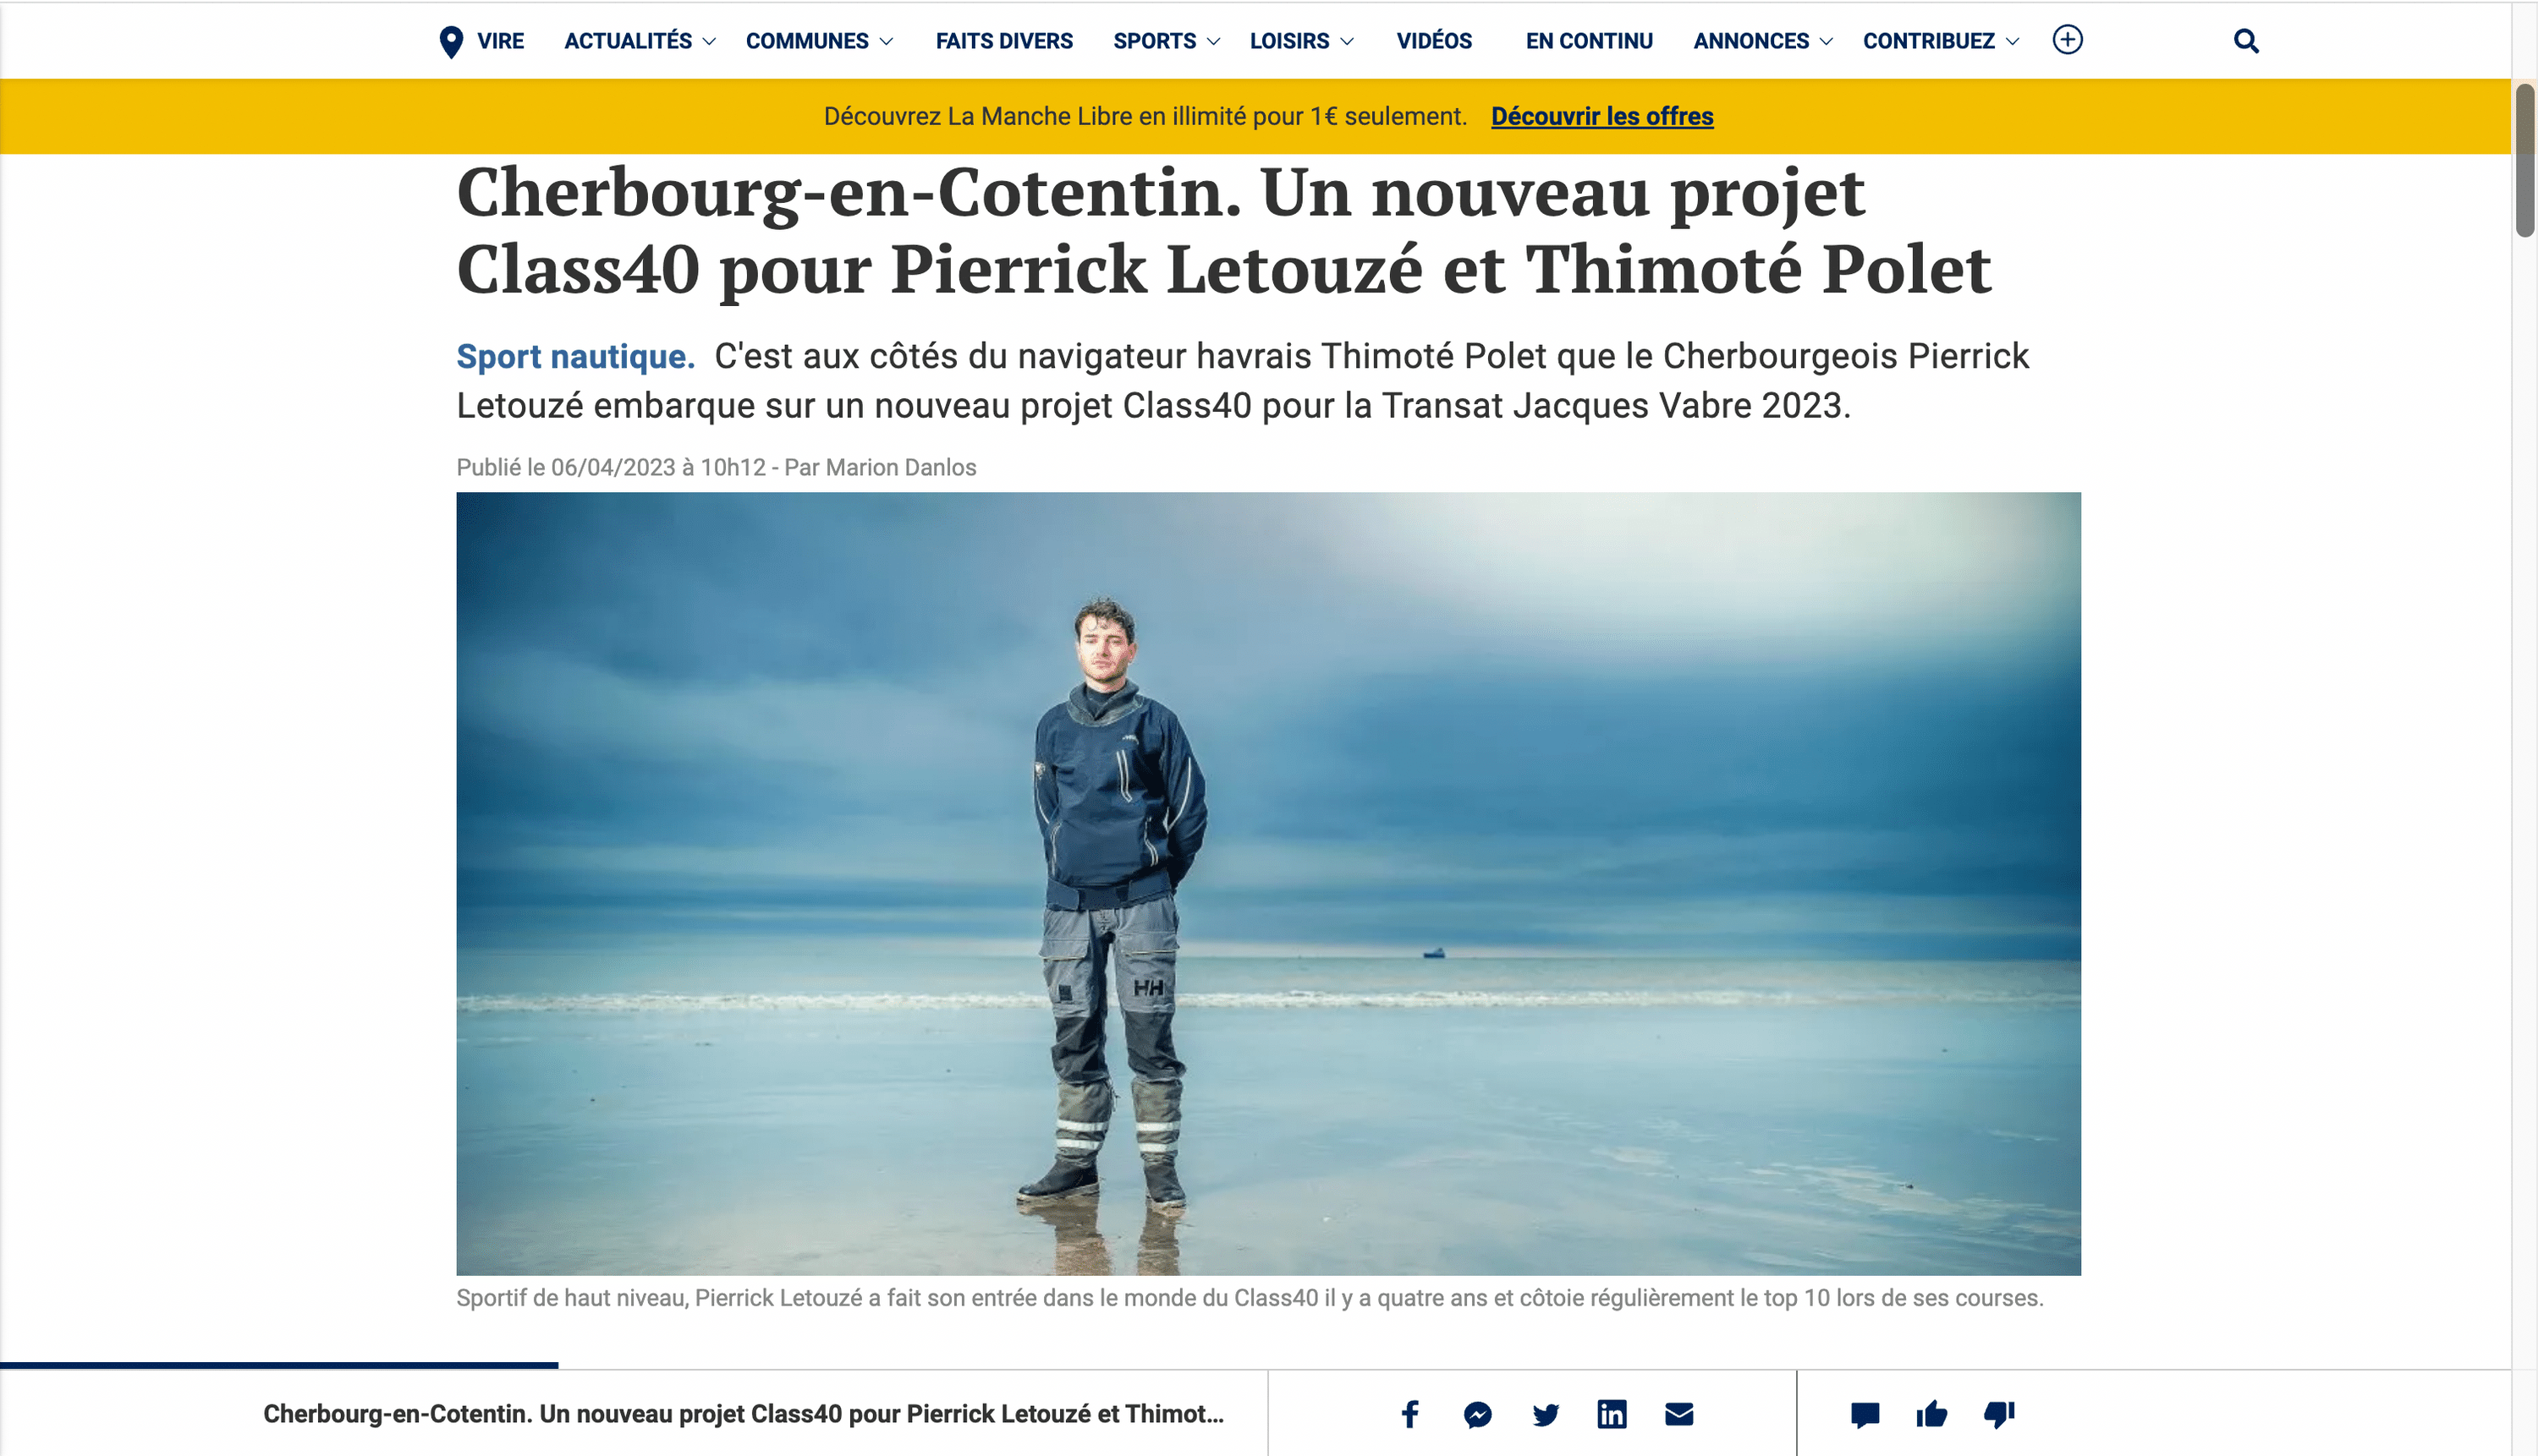Toggle the thumbs-down dislike button

pyautogui.click(x=1999, y=1414)
